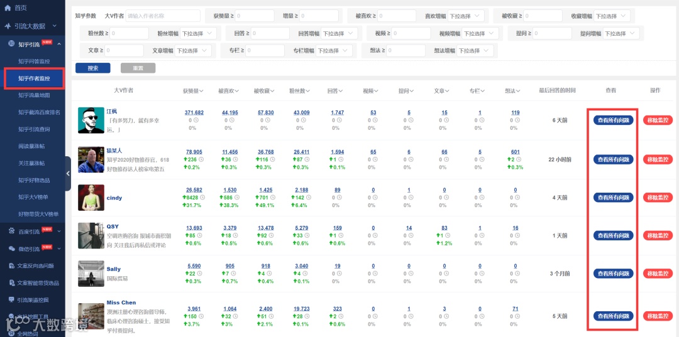The width and height of the screenshot is (679, 337).
Task: Open the 收藏增幅 dropdown
Action: click(x=612, y=16)
